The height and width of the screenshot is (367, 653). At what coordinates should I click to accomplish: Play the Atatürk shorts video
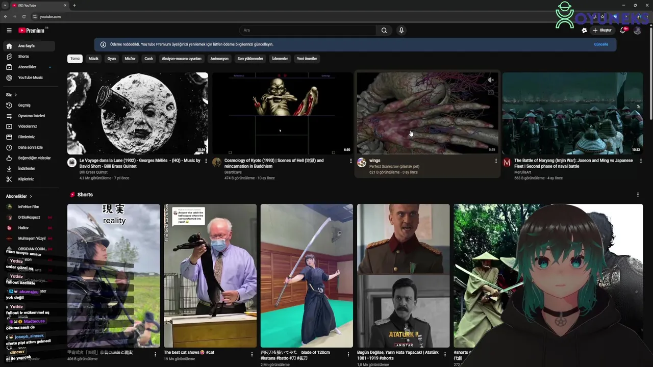coord(403,276)
